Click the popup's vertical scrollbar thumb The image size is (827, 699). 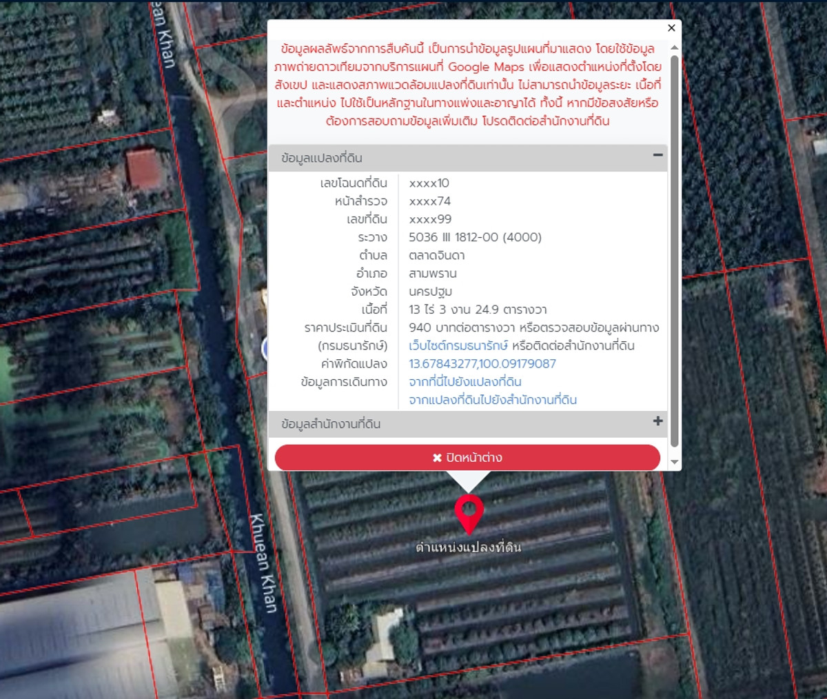(674, 248)
